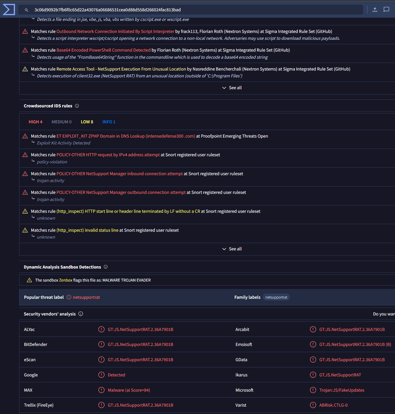The height and width of the screenshot is (414, 395).
Task: Click warning icon next to netsupportrat threat label
Action: pyautogui.click(x=69, y=297)
